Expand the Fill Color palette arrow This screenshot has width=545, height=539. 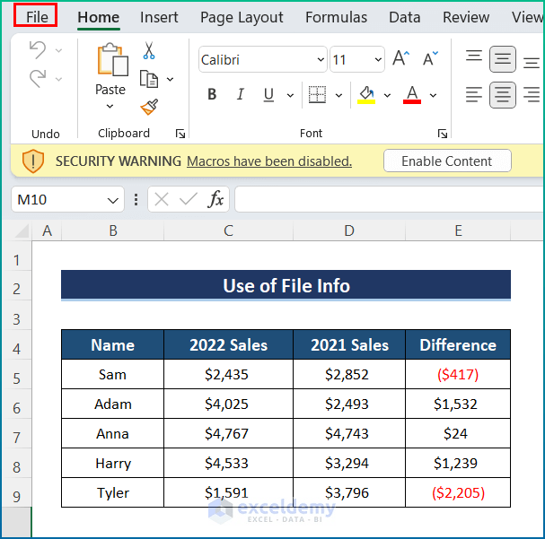click(387, 95)
